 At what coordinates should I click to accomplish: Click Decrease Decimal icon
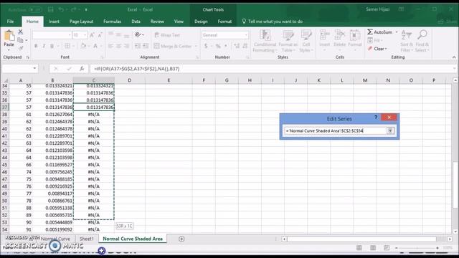[245, 46]
